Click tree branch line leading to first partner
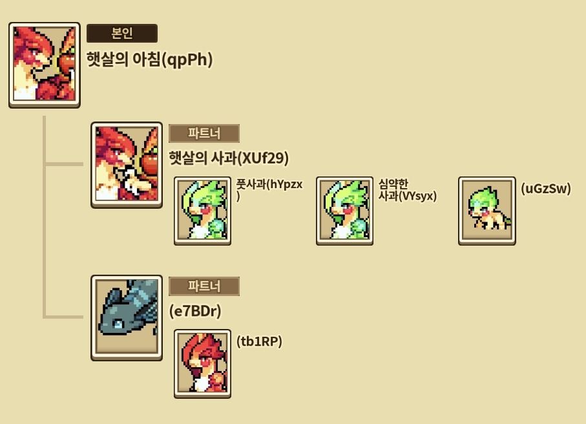 pos(64,164)
